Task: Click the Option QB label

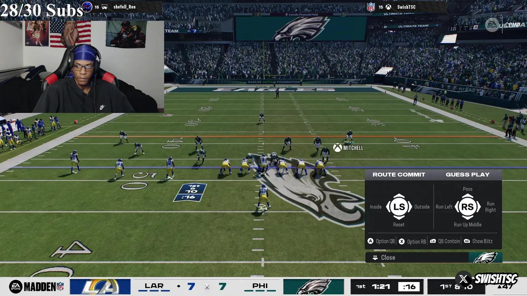Action: (x=385, y=241)
